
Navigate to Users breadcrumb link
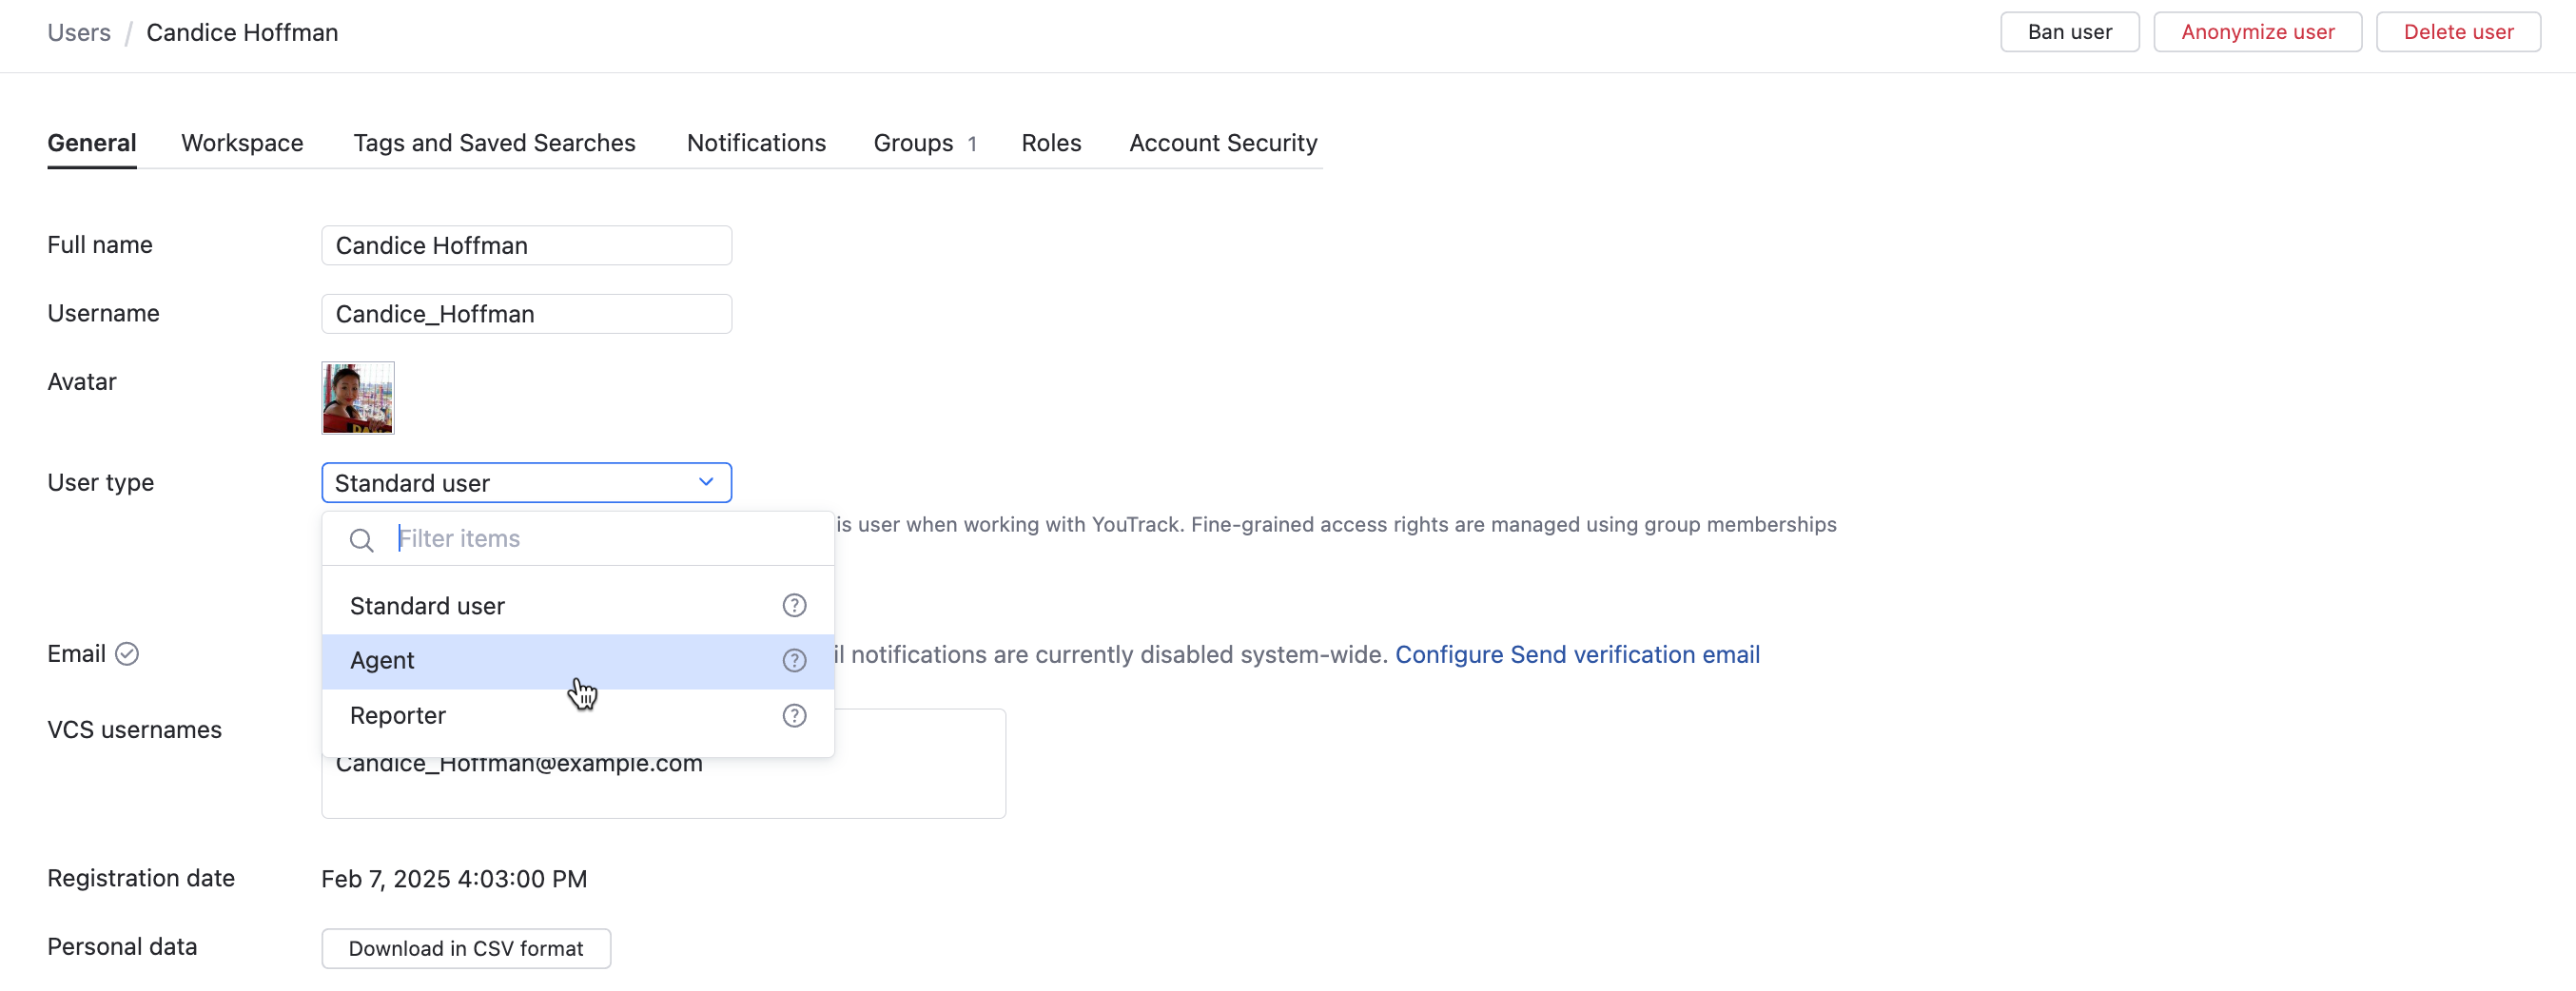pyautogui.click(x=79, y=32)
